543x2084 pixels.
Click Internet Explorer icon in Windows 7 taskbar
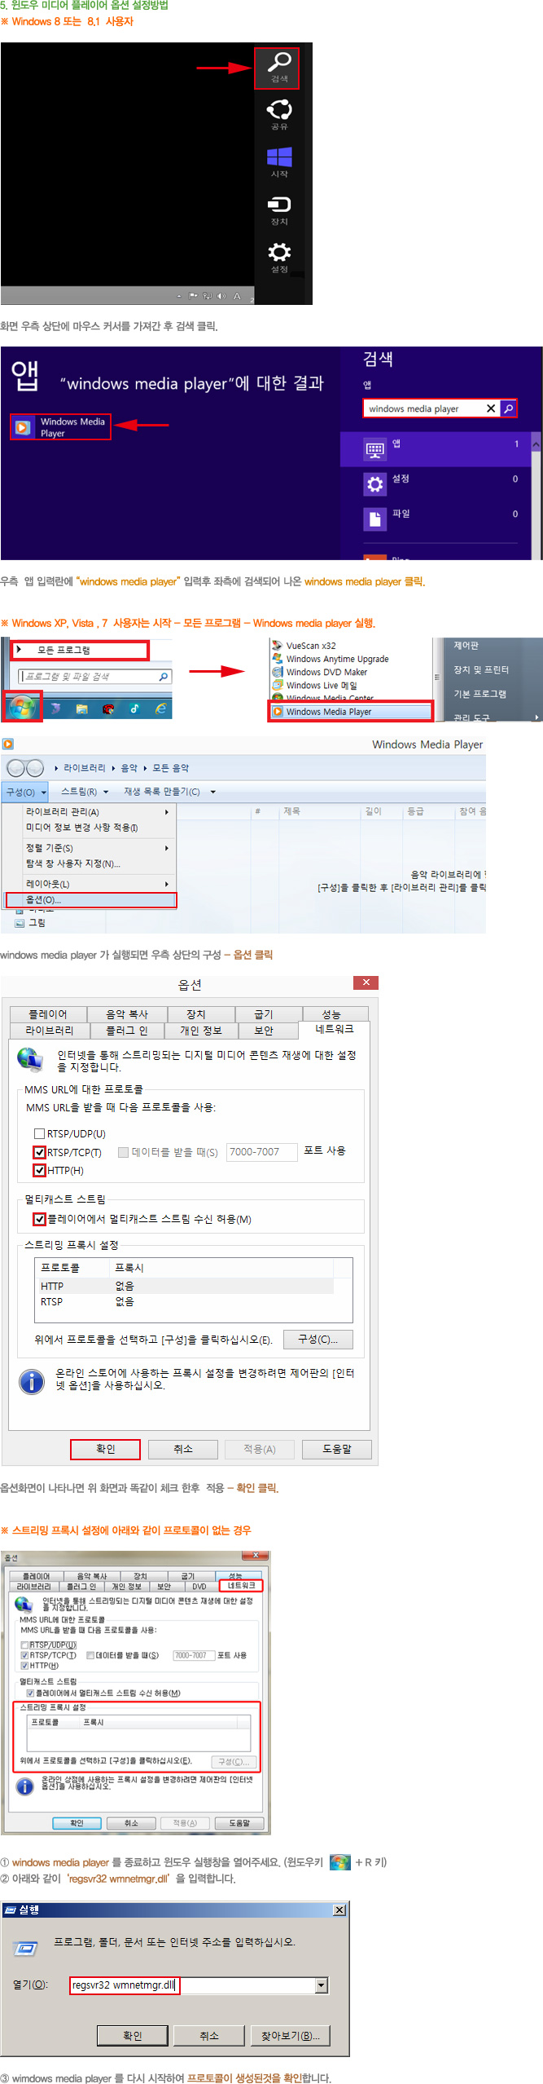160,709
